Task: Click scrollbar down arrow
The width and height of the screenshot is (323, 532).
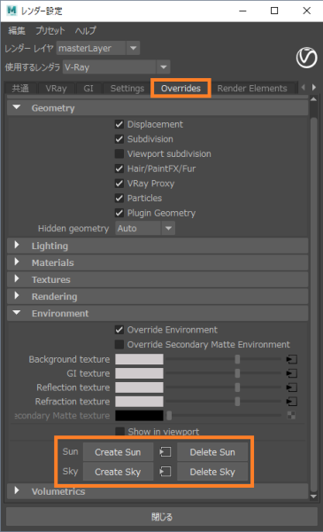Action: click(313, 497)
